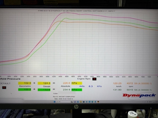Screen dimensions: 158x118
Task: Click the 131.90 km/h speed readout
Action: tap(117, 89)
